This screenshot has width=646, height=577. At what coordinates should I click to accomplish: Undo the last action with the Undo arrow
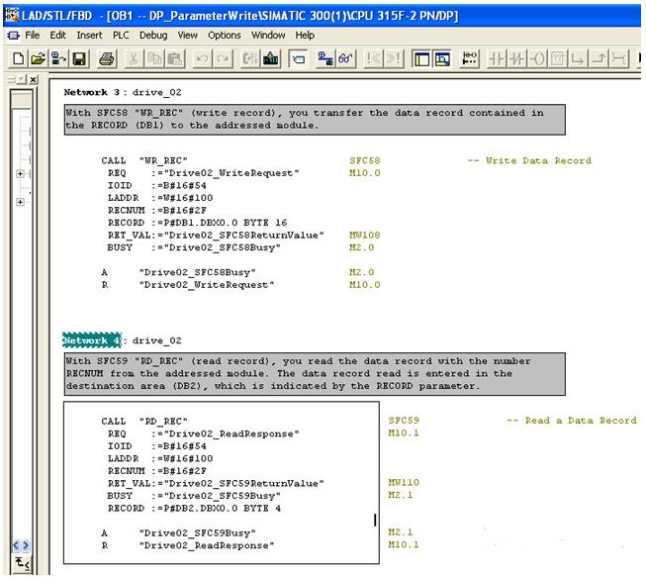click(x=202, y=59)
